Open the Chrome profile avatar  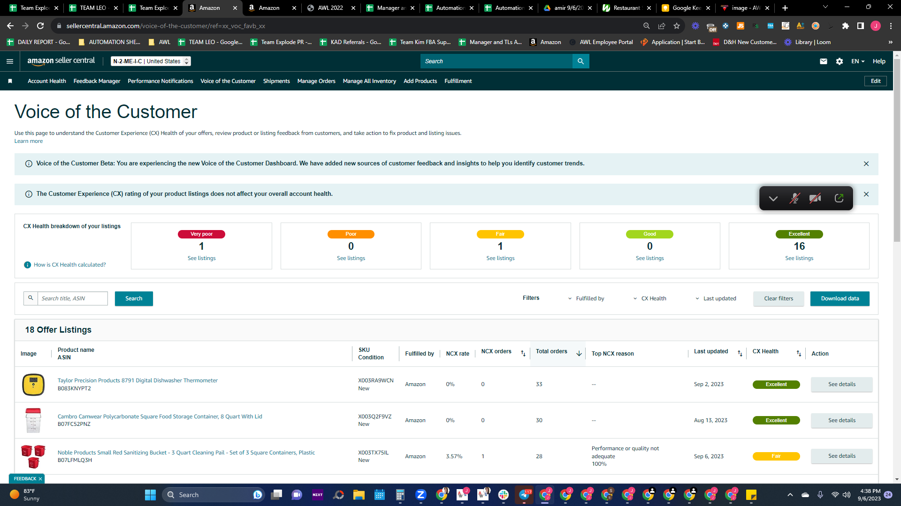click(x=876, y=26)
